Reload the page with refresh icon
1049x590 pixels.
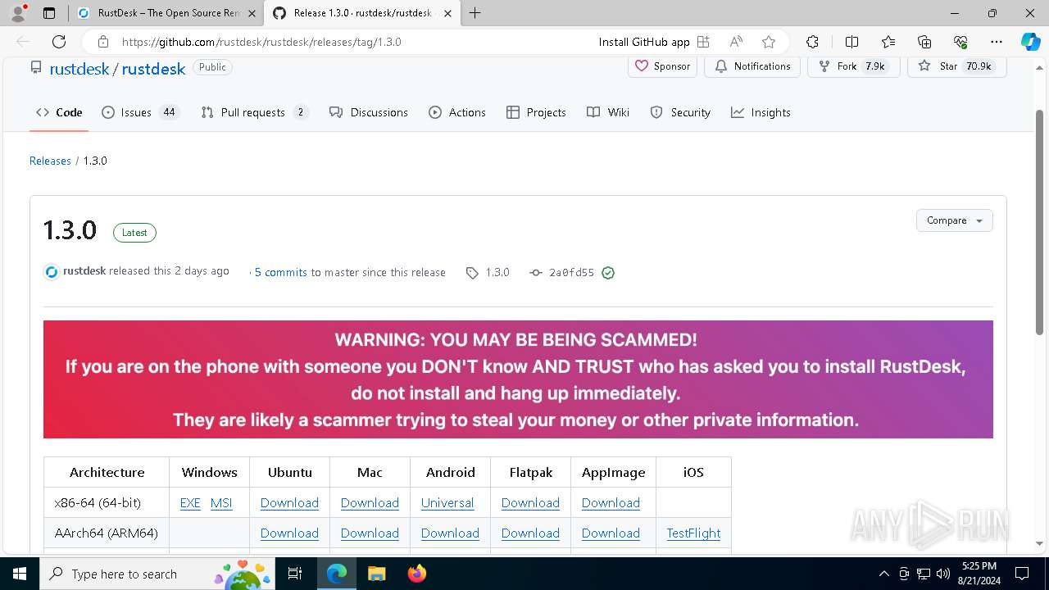(x=59, y=42)
